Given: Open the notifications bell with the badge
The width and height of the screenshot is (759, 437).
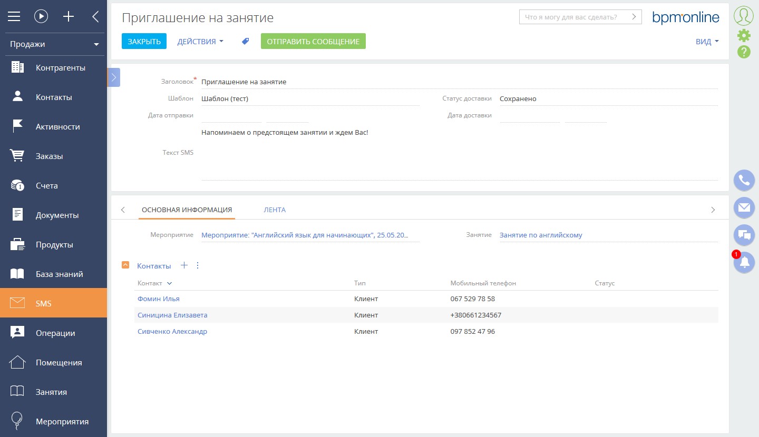Looking at the screenshot, I should coord(744,262).
